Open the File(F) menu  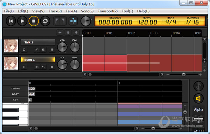click(x=9, y=11)
